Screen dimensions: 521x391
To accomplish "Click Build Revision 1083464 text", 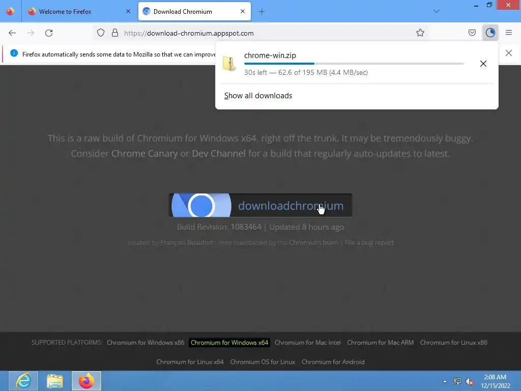I will click(x=219, y=227).
